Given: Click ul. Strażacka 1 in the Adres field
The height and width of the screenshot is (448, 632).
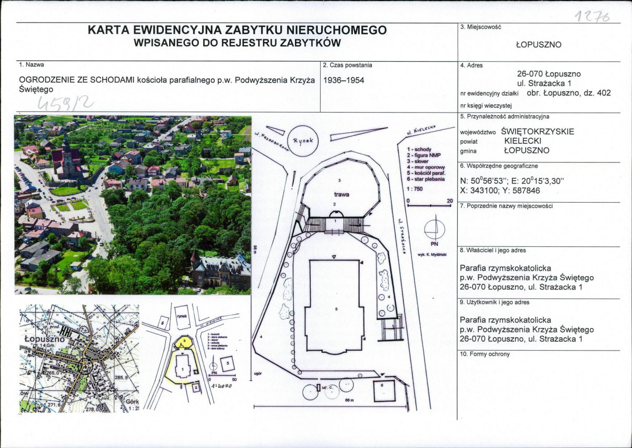Looking at the screenshot, I should coord(544,84).
